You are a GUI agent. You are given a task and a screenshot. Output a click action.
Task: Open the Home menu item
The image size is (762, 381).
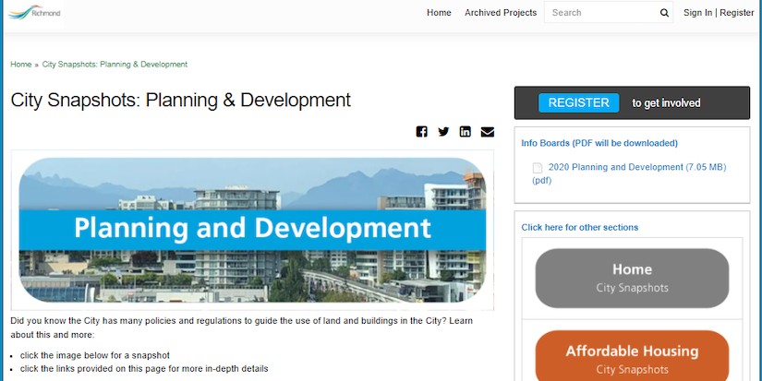coord(439,13)
